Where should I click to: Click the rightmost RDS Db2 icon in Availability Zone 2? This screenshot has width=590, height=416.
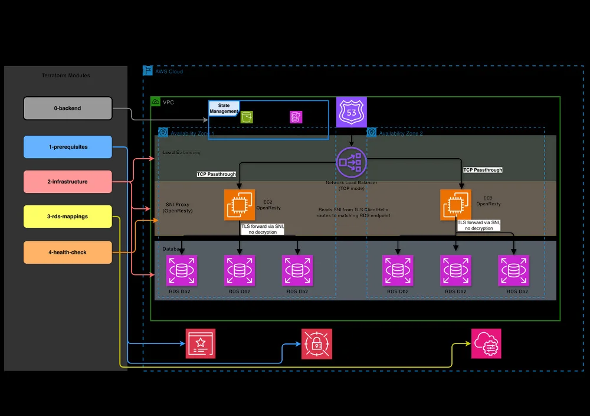514,270
